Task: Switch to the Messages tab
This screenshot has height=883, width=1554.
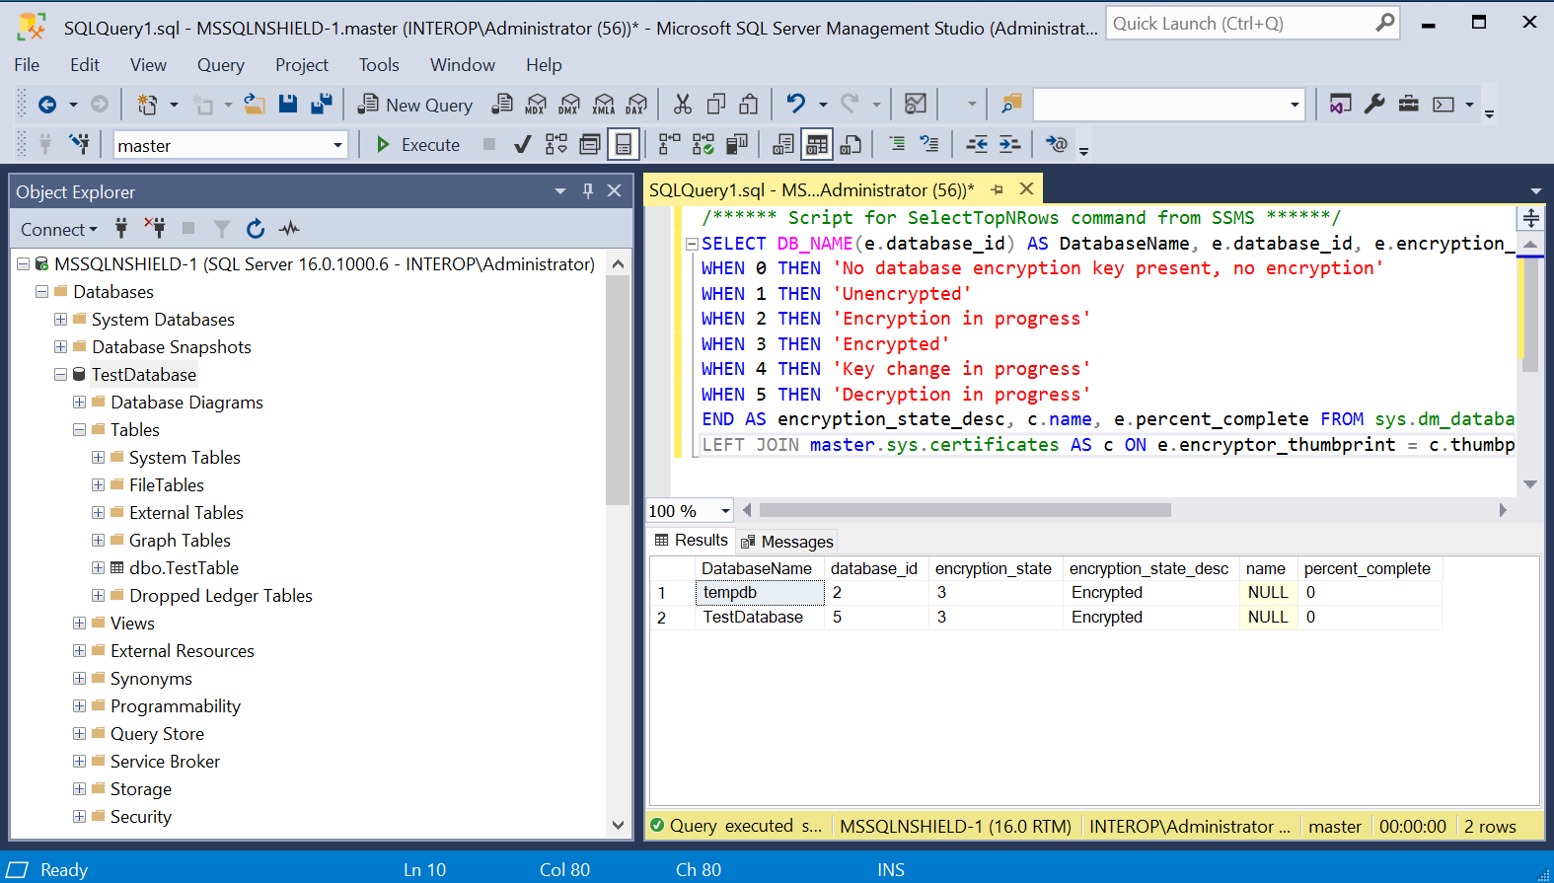Action: point(787,542)
